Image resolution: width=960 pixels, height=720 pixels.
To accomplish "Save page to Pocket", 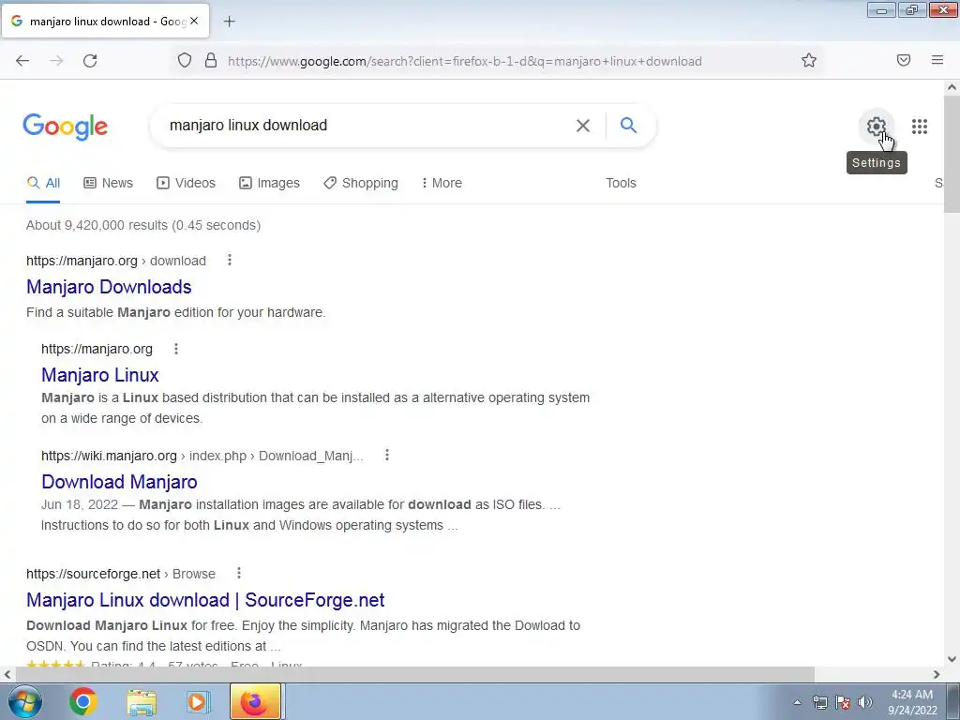I will 904,61.
